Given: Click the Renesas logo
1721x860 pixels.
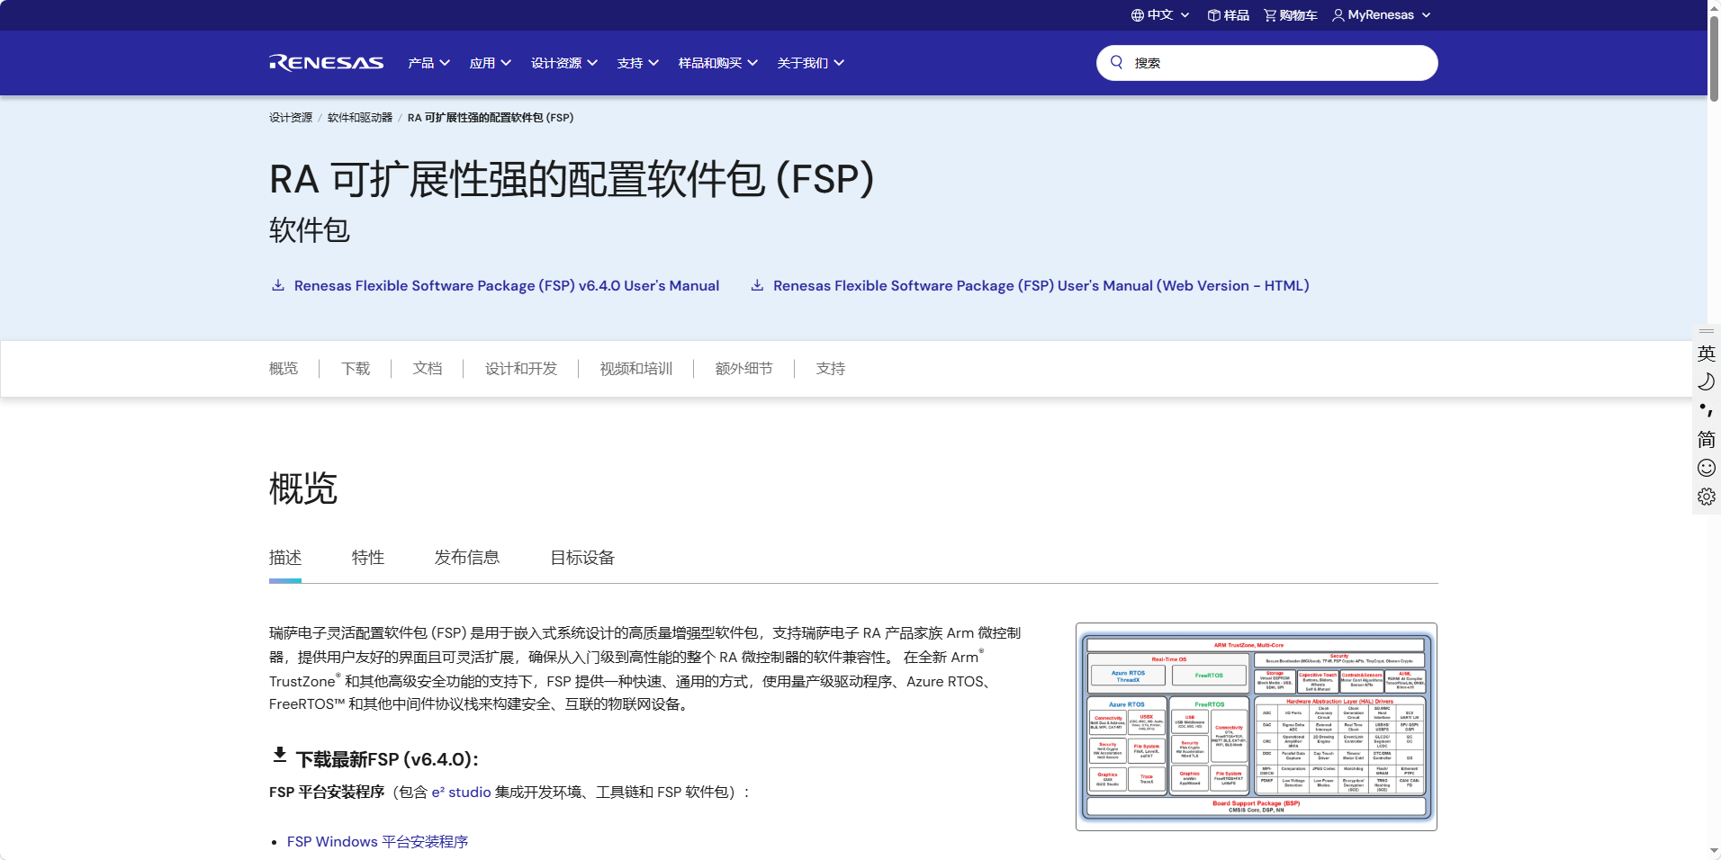Looking at the screenshot, I should click(326, 63).
